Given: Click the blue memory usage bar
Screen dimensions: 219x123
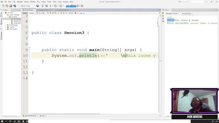Looking at the screenshot, I should point(71,6).
